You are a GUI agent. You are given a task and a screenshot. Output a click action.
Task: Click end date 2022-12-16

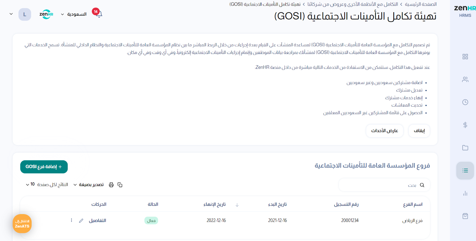tap(216, 220)
